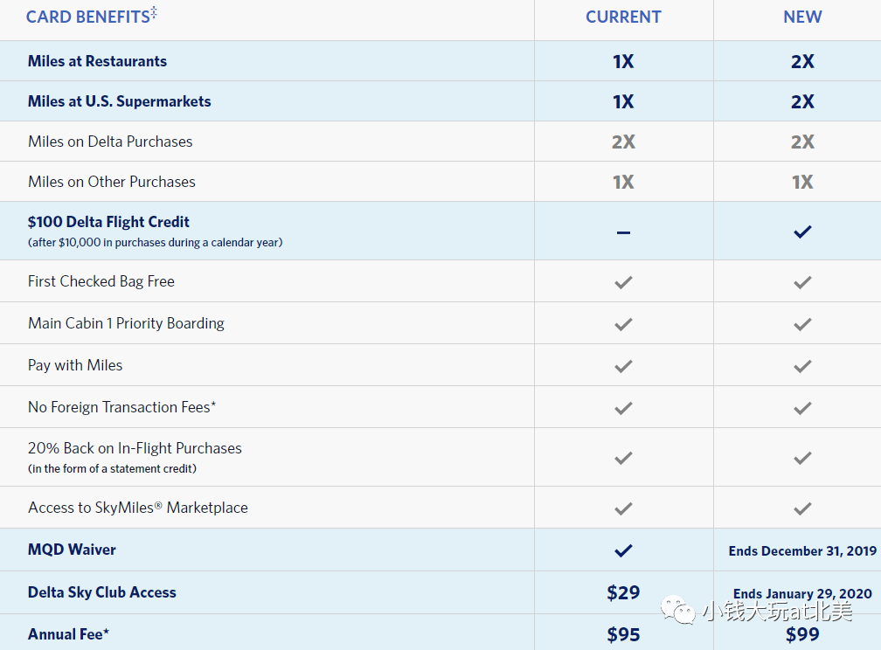Click the $29 Sky Club Access price
This screenshot has height=650, width=881.
[x=623, y=592]
